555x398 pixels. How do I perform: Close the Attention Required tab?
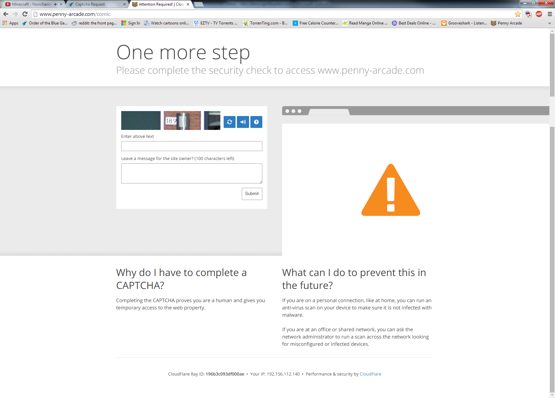pyautogui.click(x=188, y=4)
